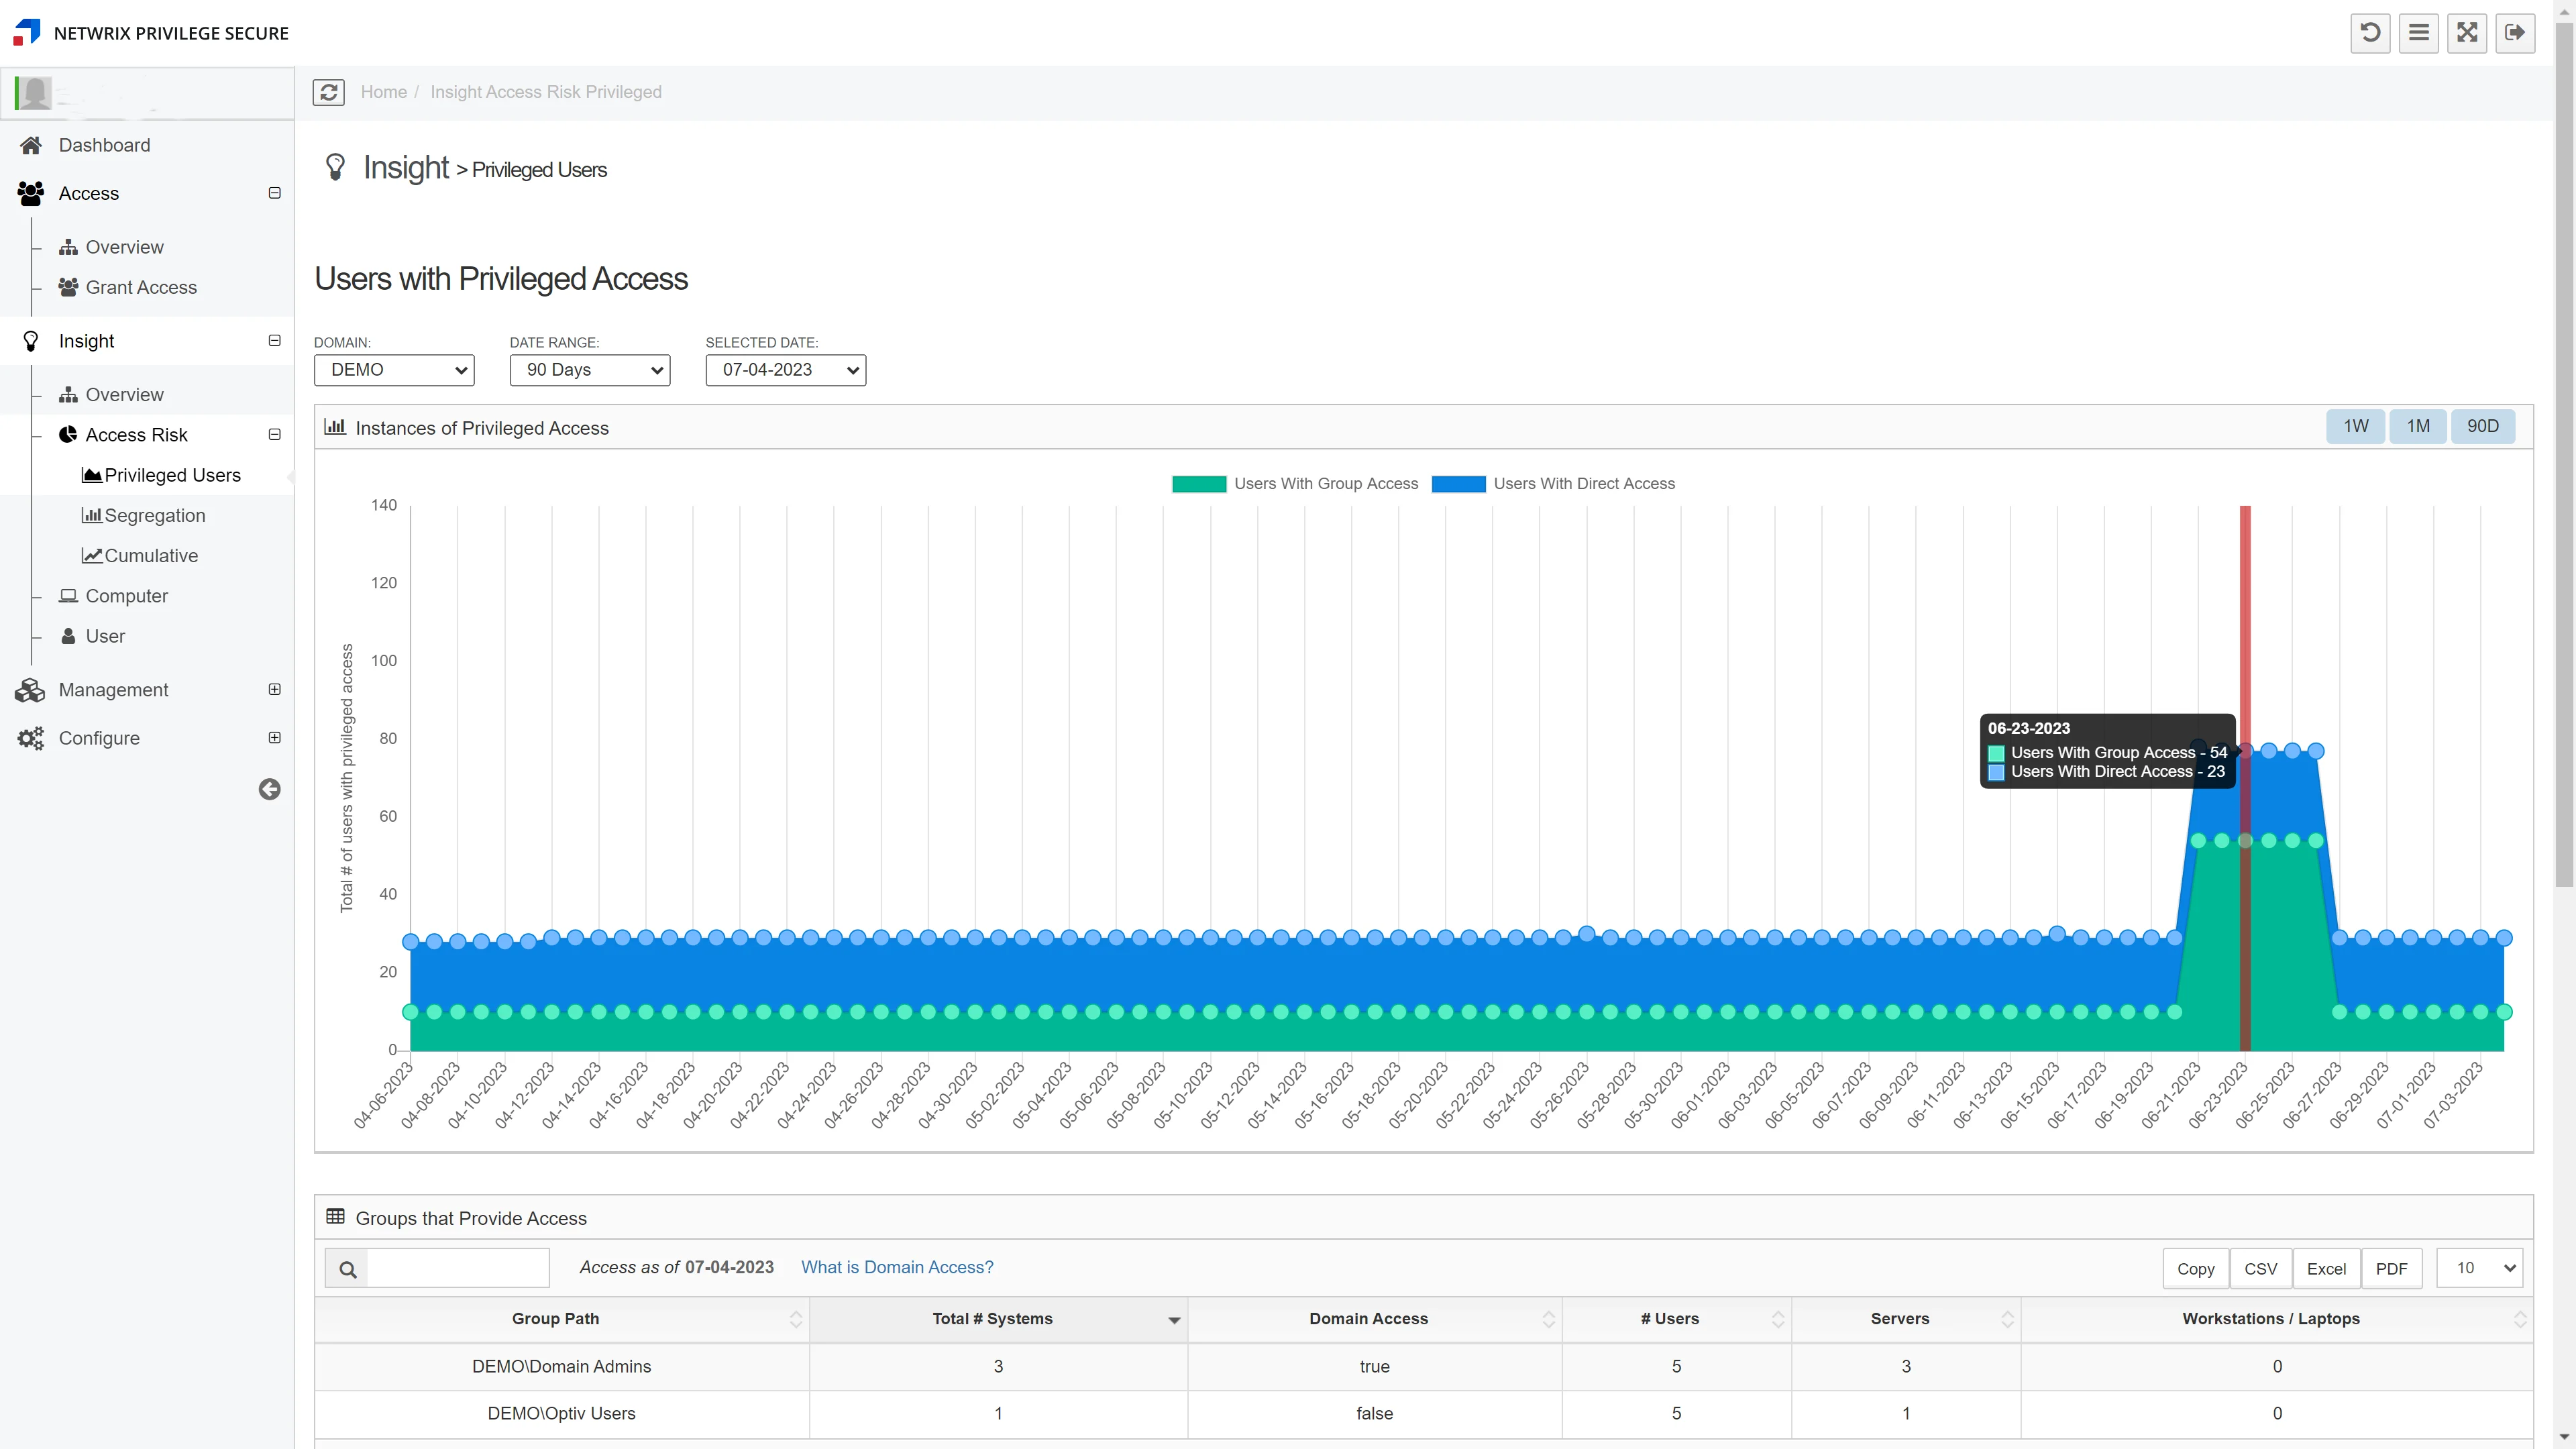
Task: Collapse the Insight section using the minus box
Action: (274, 341)
